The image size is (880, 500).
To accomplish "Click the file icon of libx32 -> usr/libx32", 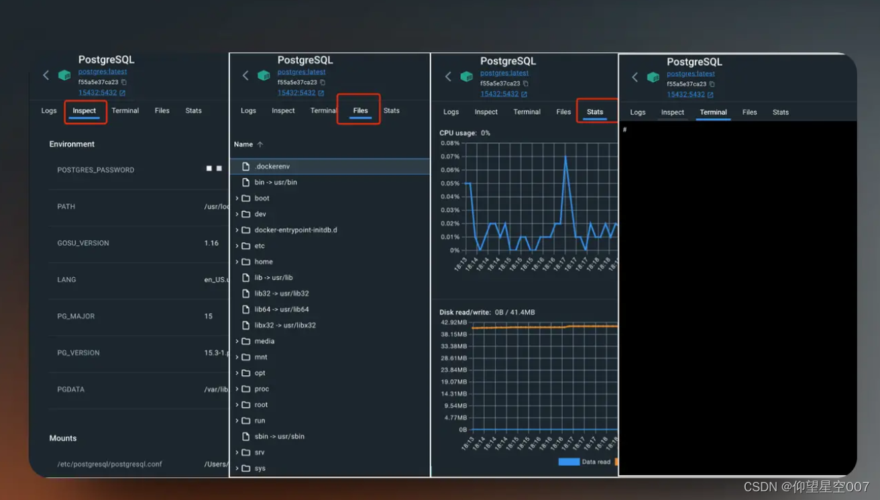I will [x=246, y=325].
